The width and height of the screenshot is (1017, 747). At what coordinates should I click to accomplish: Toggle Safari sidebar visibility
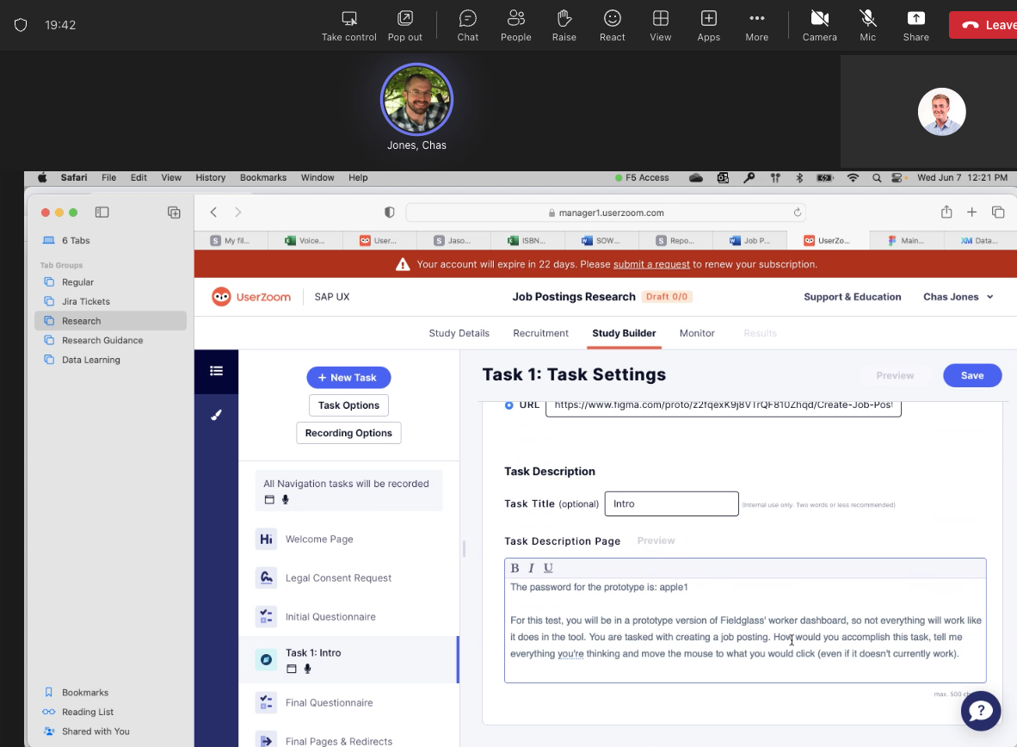(102, 213)
